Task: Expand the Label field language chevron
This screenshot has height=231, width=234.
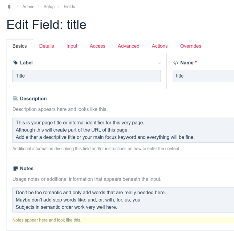Action: tap(159, 63)
